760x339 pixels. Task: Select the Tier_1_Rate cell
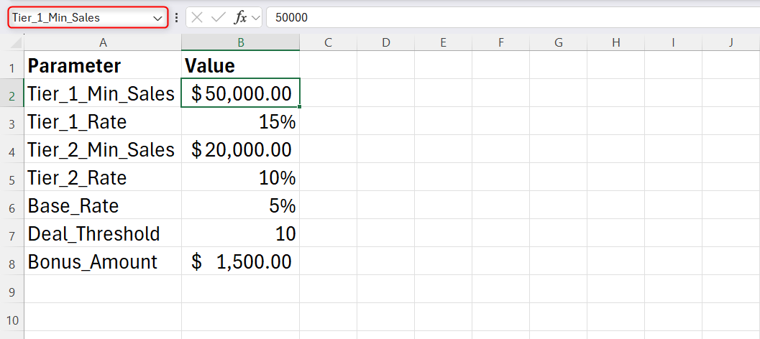click(103, 121)
